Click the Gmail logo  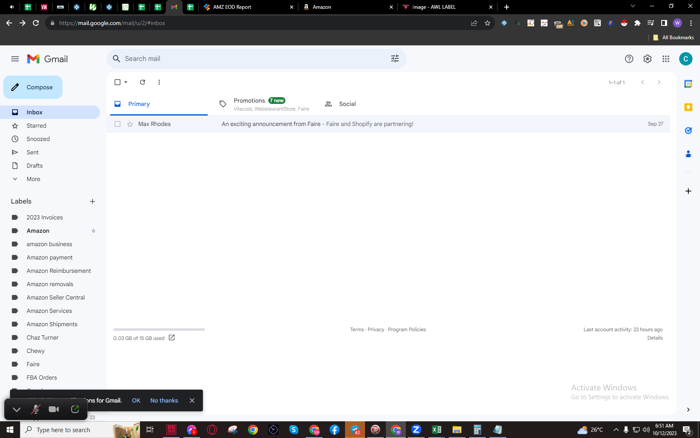(47, 59)
